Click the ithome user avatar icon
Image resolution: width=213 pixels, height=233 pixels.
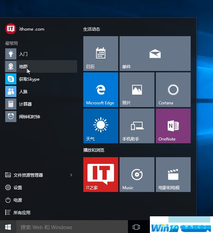point(11,29)
